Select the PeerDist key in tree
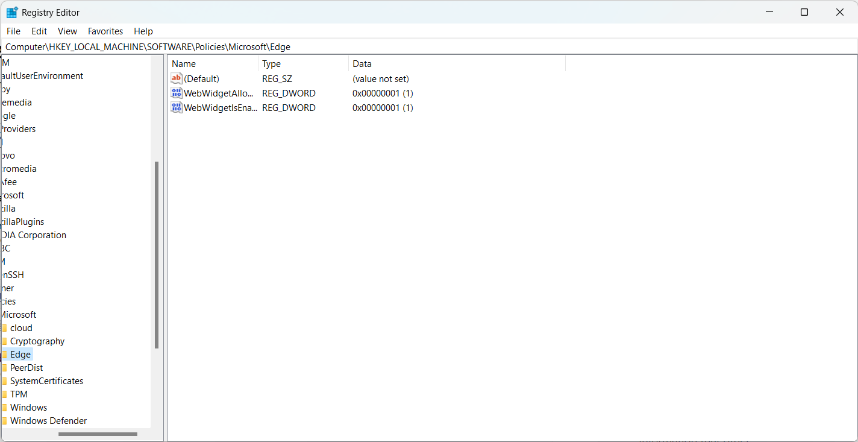The width and height of the screenshot is (858, 442). [x=27, y=368]
